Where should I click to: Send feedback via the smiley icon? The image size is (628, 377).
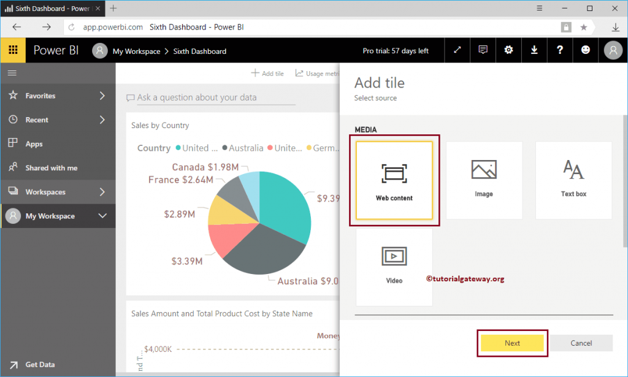(x=586, y=50)
